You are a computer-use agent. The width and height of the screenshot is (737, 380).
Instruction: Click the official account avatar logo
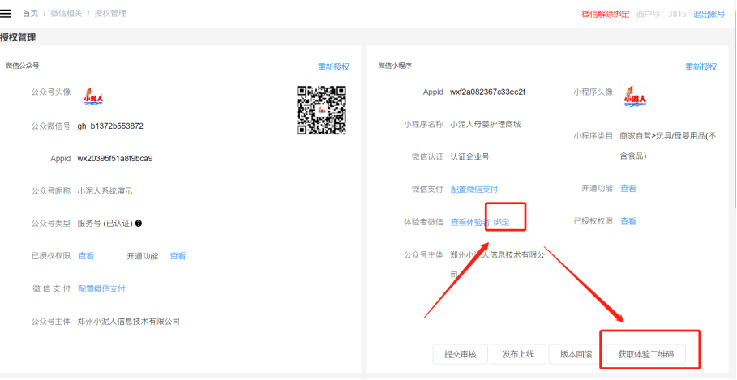tap(94, 97)
